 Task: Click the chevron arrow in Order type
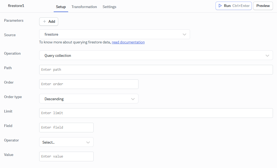coord(133,99)
